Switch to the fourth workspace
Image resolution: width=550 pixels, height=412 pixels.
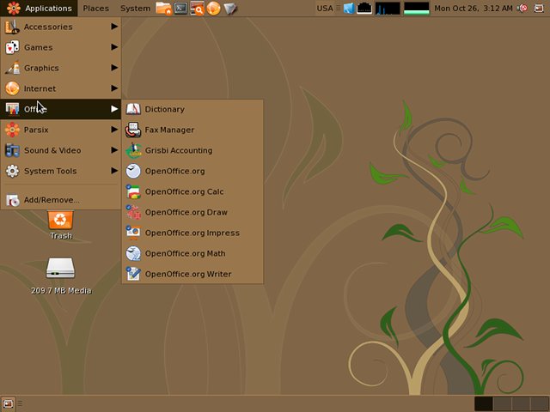click(539, 404)
